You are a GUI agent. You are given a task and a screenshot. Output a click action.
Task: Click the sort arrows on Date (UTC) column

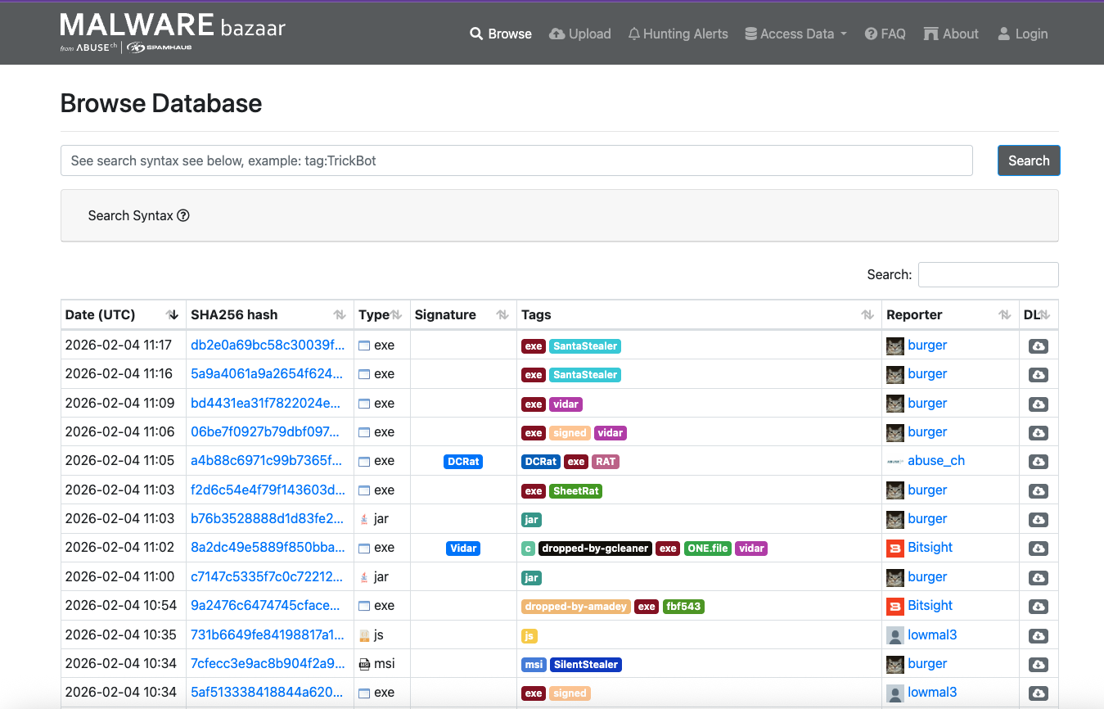[172, 315]
